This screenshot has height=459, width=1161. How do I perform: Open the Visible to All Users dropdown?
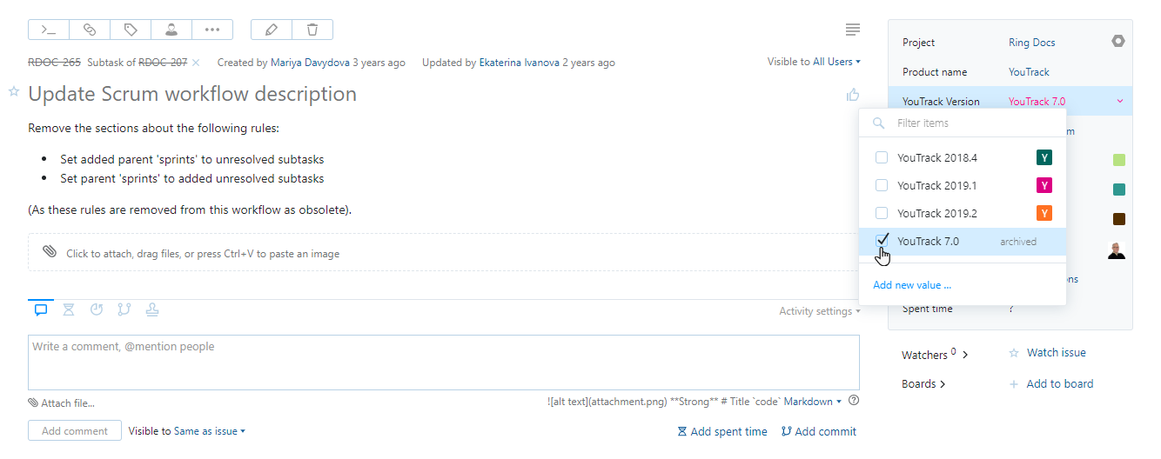pos(814,62)
